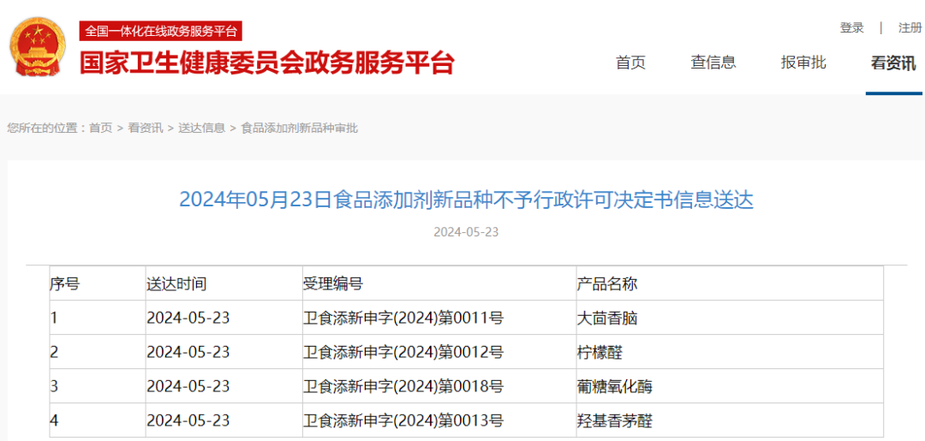The image size is (925, 441).
Task: Click the red 全国一体化在线政务服务平台 badge
Action: [161, 32]
